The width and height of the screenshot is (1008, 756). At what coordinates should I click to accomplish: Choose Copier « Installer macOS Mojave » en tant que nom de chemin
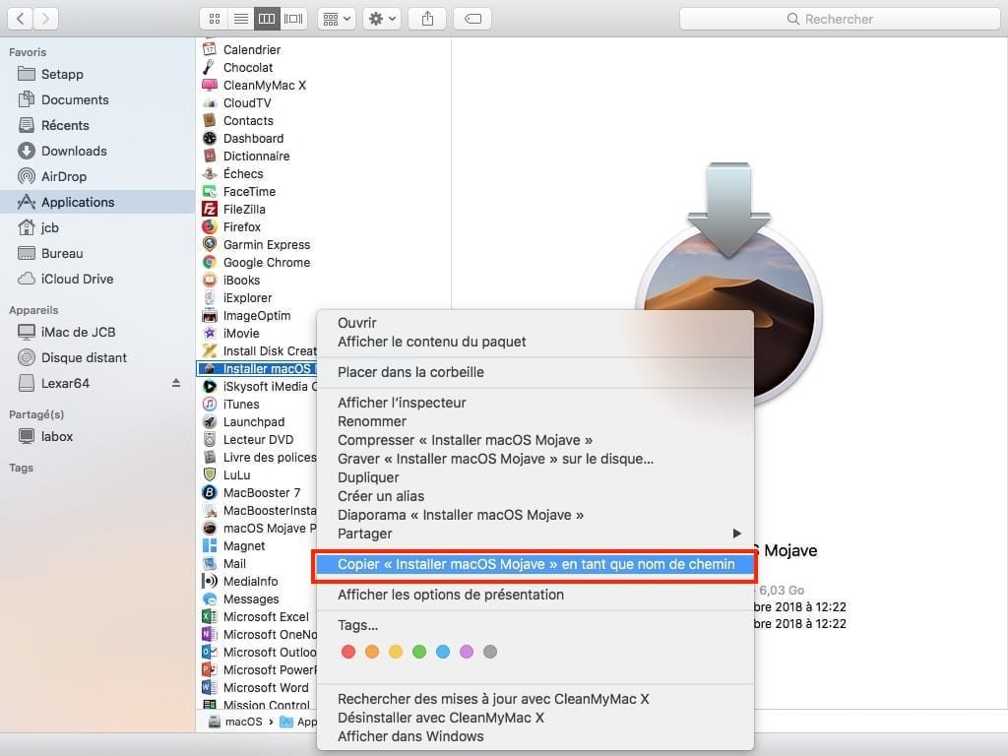point(535,564)
